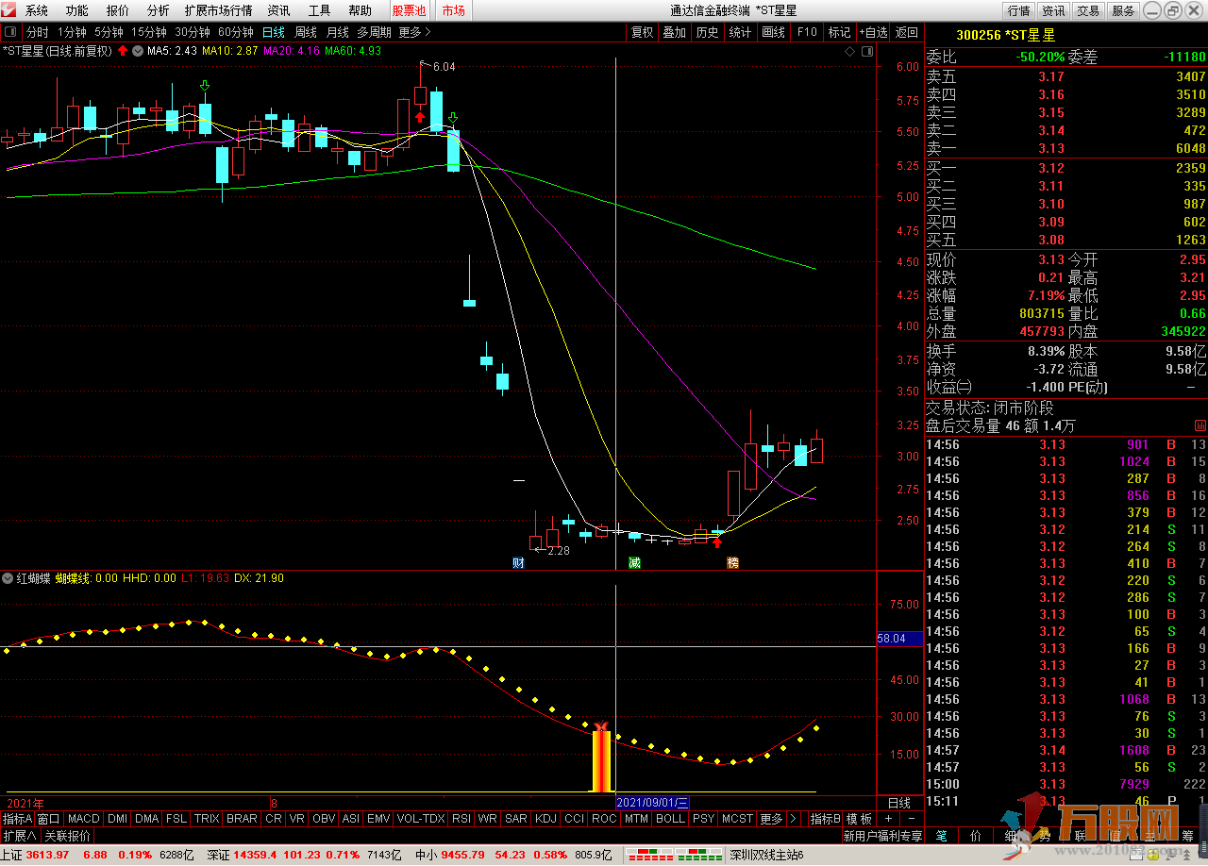Screen dimensions: 1208x866
Task: Click the diamond icon at chart top right
Action: pos(850,51)
